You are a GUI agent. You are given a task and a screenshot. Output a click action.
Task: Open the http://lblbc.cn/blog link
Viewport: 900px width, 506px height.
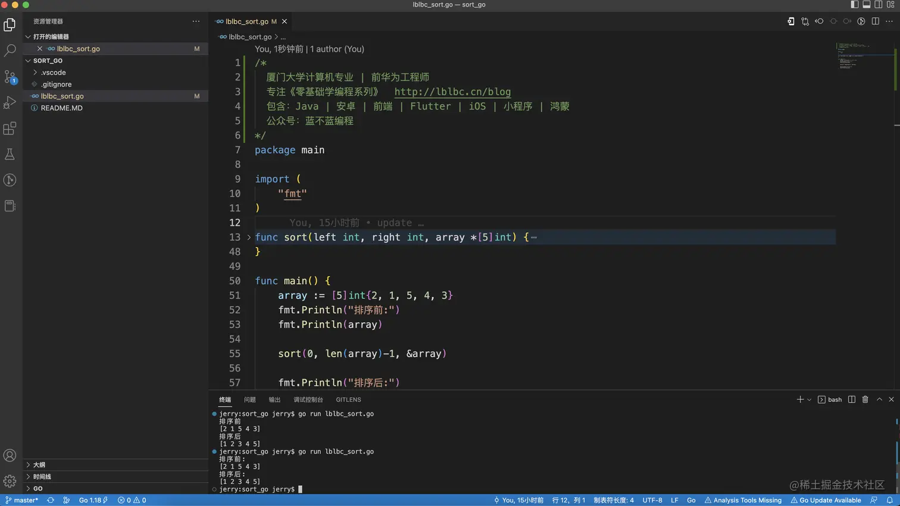pos(452,92)
